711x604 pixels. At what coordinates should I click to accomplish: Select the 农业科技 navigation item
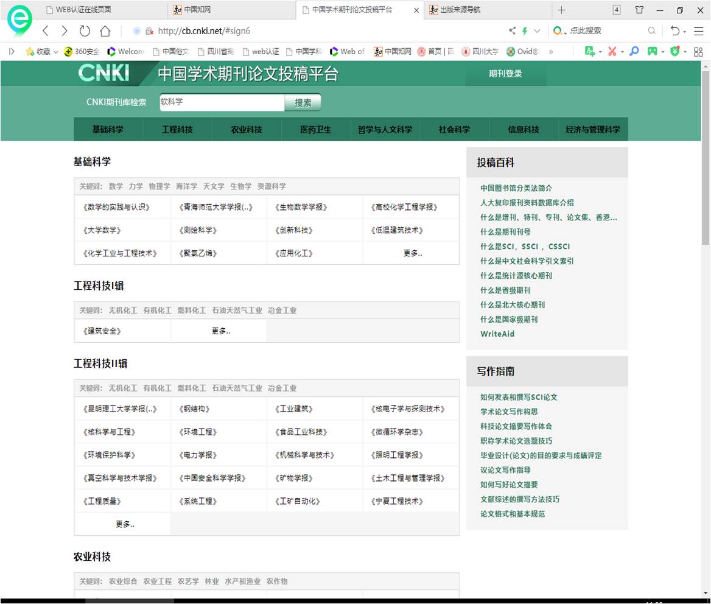tap(246, 129)
